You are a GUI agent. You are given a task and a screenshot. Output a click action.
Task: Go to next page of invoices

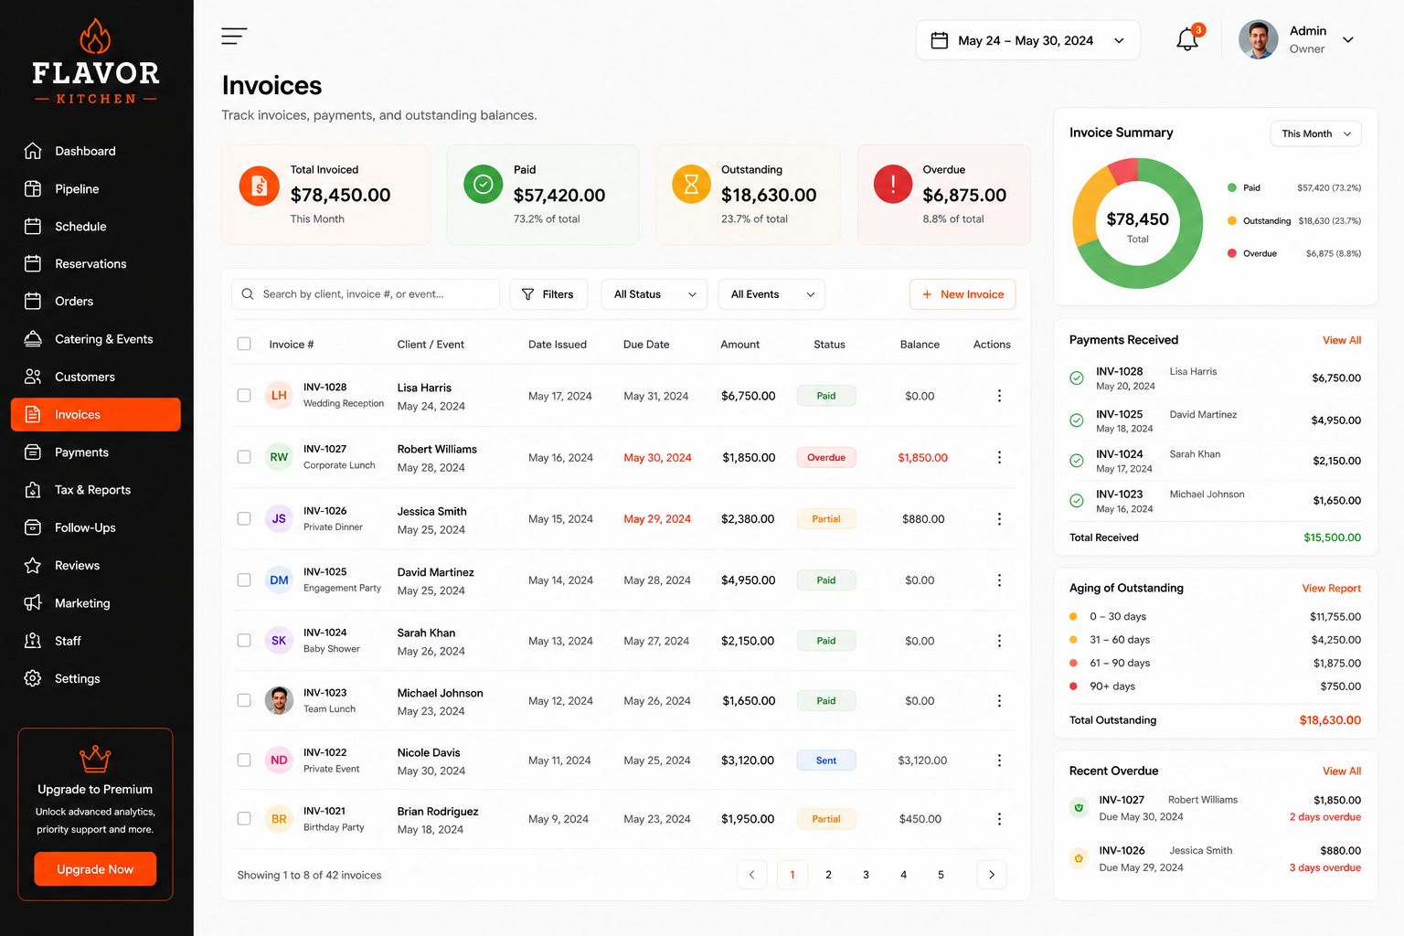coord(992,875)
